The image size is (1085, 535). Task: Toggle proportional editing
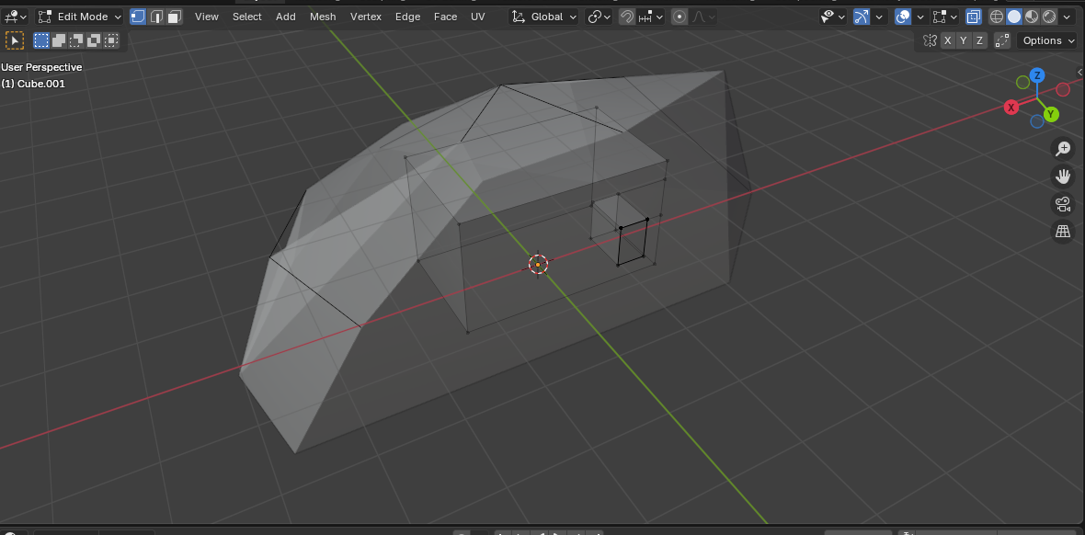(x=680, y=17)
